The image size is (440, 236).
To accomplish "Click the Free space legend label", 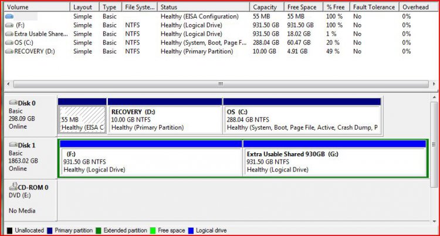I will [171, 231].
